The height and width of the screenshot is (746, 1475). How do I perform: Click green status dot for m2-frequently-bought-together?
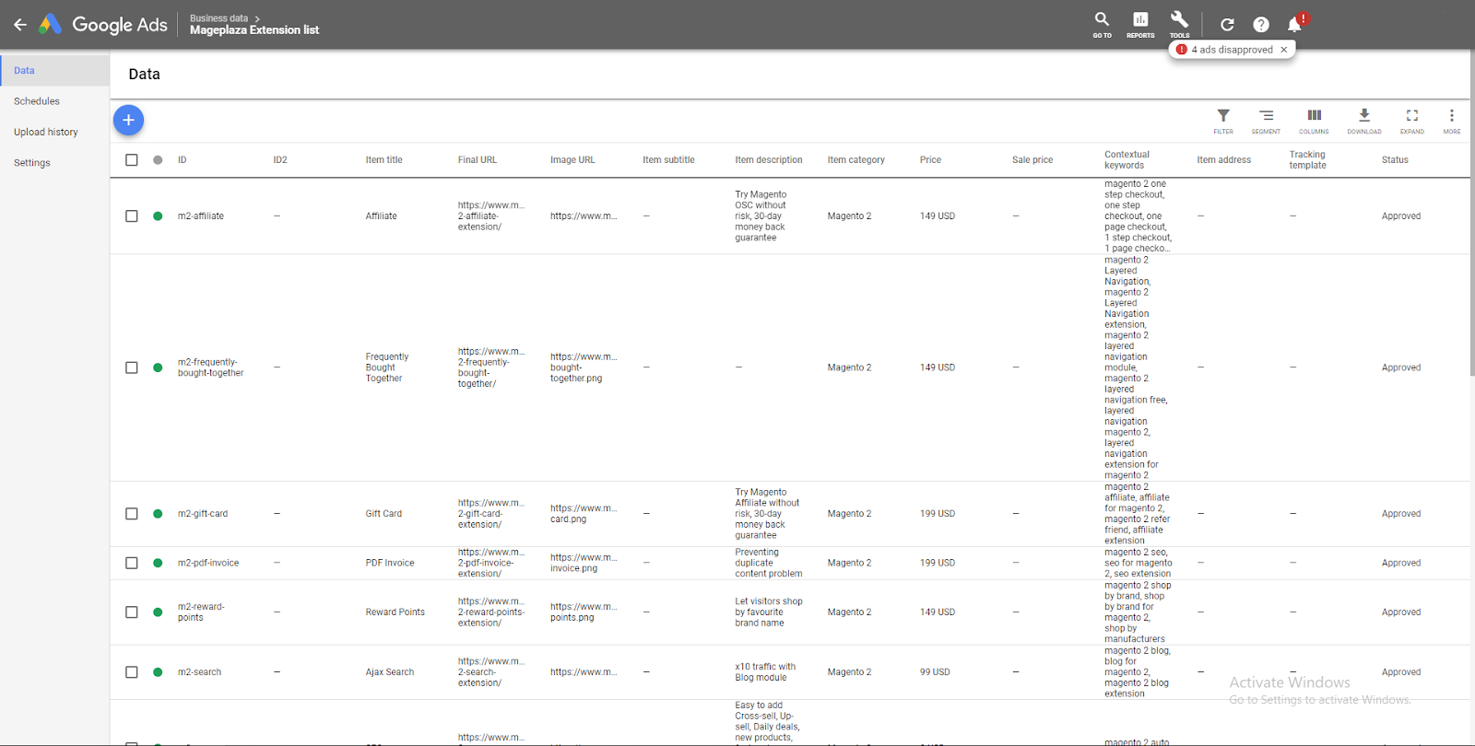tap(158, 367)
